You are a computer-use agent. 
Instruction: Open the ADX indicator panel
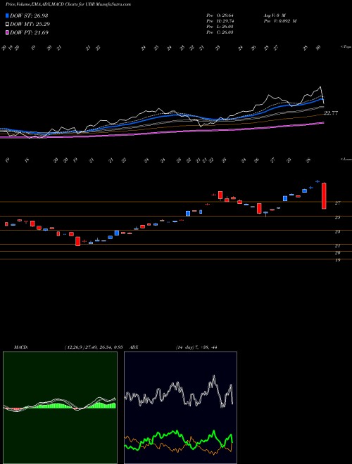(180, 408)
